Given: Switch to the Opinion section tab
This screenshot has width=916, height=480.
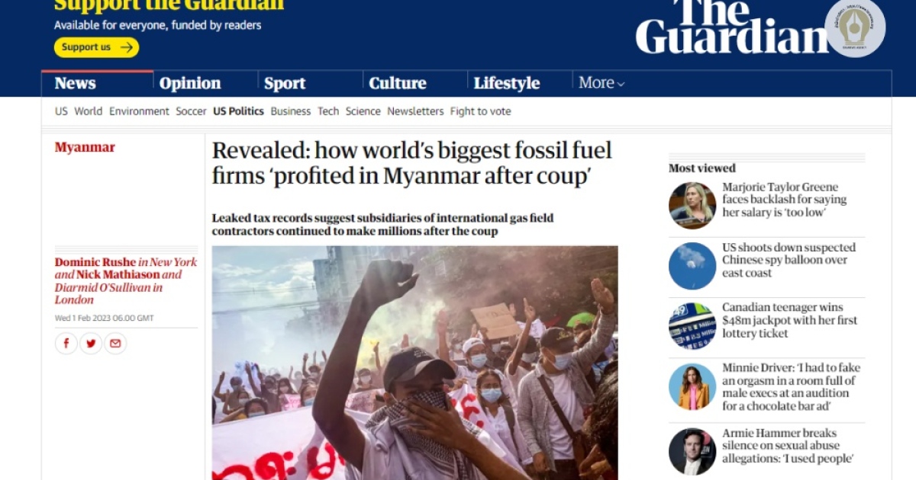Looking at the screenshot, I should pyautogui.click(x=190, y=83).
